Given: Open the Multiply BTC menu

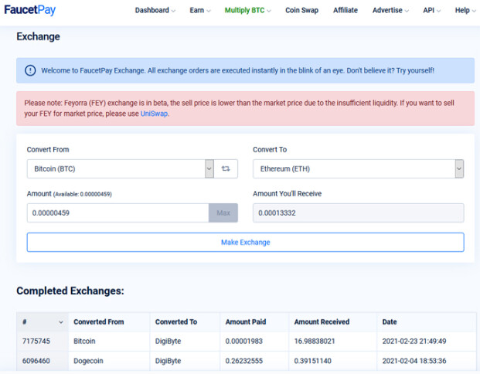Looking at the screenshot, I should pos(247,10).
